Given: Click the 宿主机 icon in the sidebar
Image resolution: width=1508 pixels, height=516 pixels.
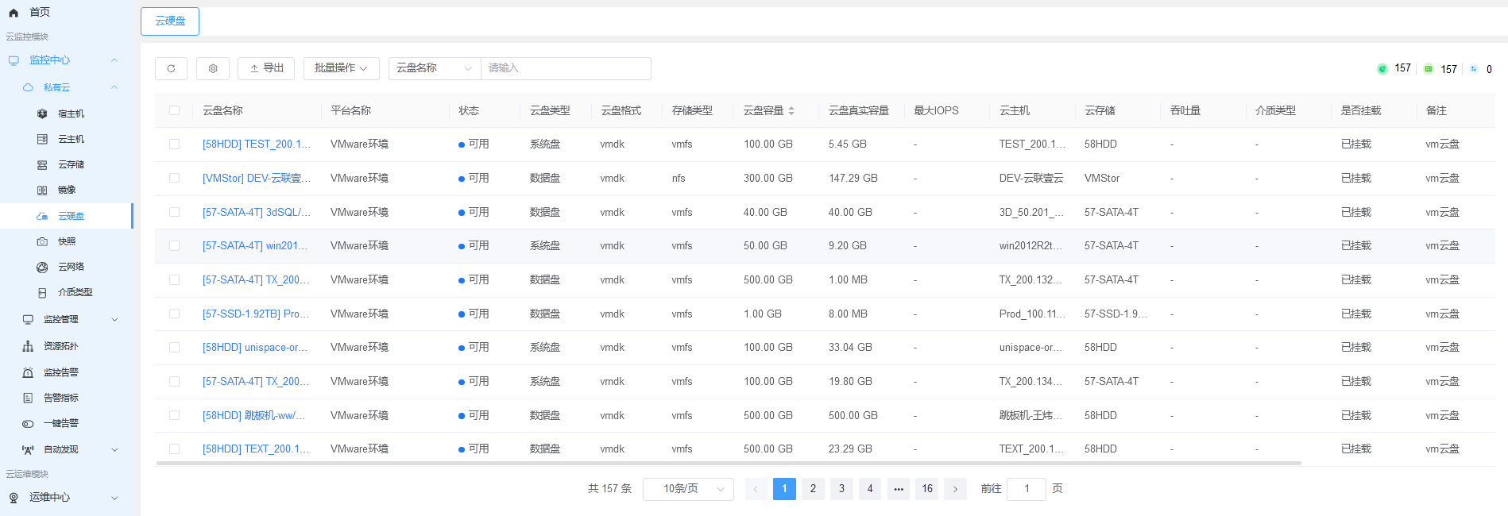Looking at the screenshot, I should (42, 114).
